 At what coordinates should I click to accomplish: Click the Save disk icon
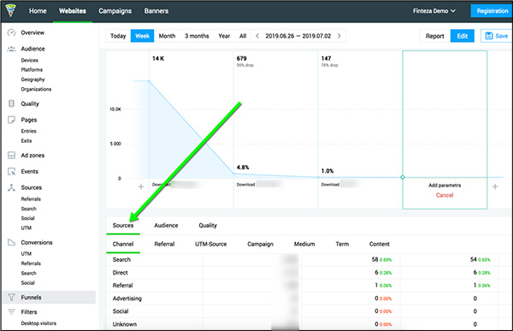489,36
